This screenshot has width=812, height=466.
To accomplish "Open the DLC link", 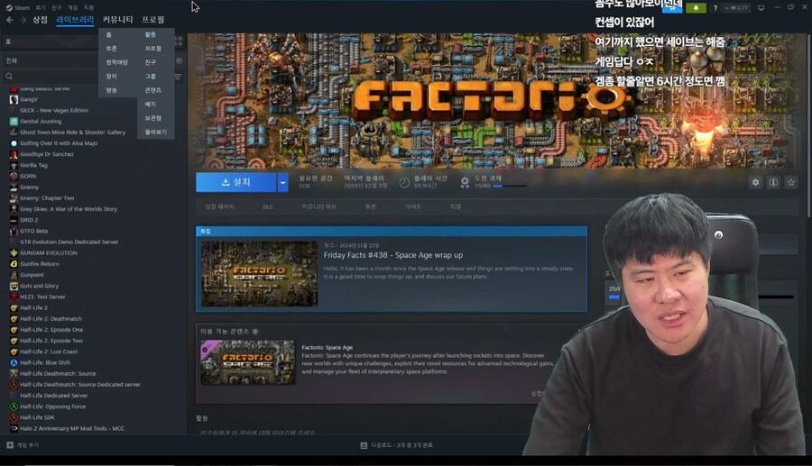I will coord(268,207).
